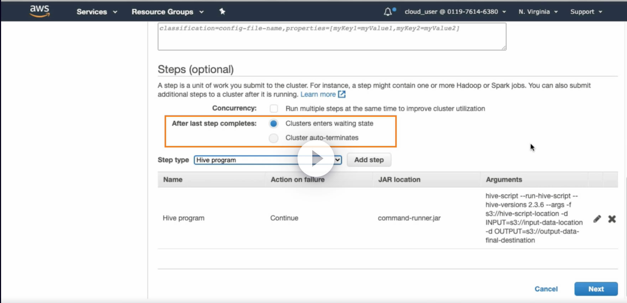Click the Cancel link
Image resolution: width=627 pixels, height=303 pixels.
pos(546,289)
